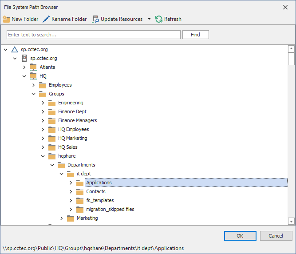Expand the Applications folder node
This screenshot has height=254, width=296.
coord(71,183)
